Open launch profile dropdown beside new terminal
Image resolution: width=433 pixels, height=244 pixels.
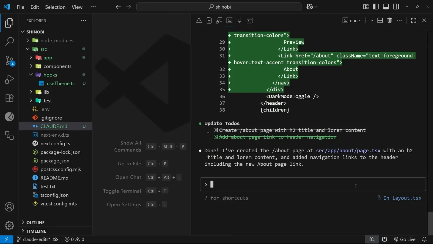tap(372, 21)
